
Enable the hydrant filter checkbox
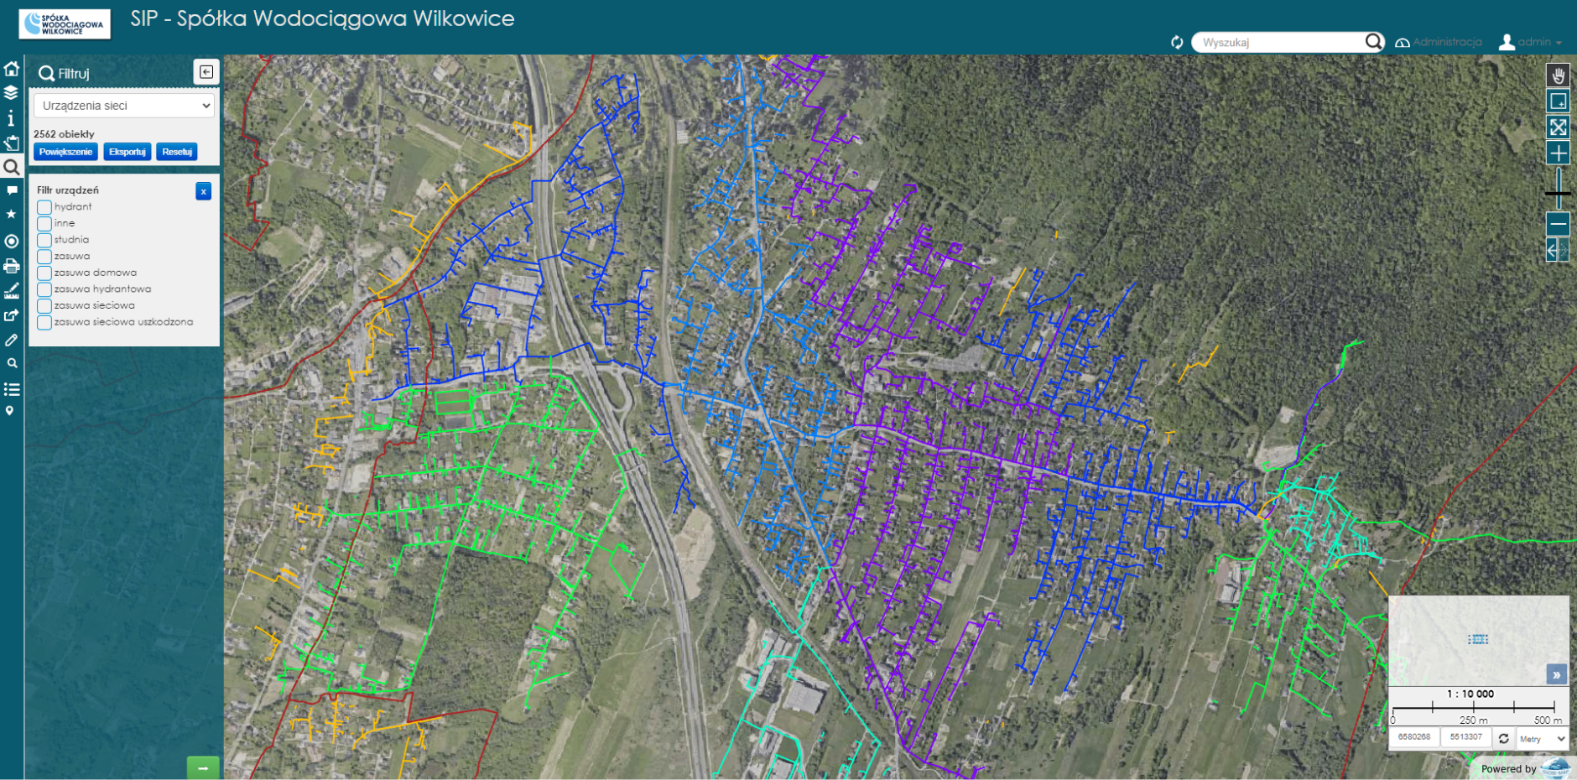point(44,207)
